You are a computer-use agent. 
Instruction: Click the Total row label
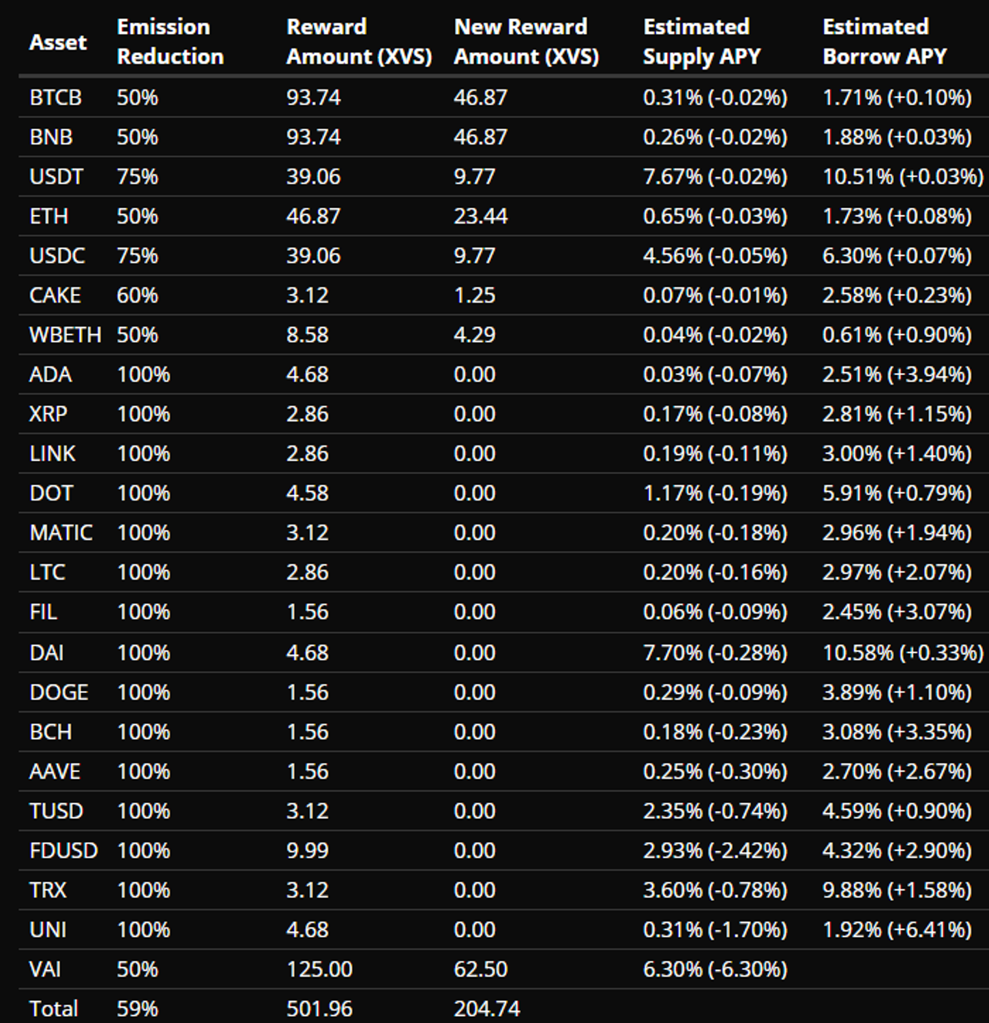(x=53, y=1008)
